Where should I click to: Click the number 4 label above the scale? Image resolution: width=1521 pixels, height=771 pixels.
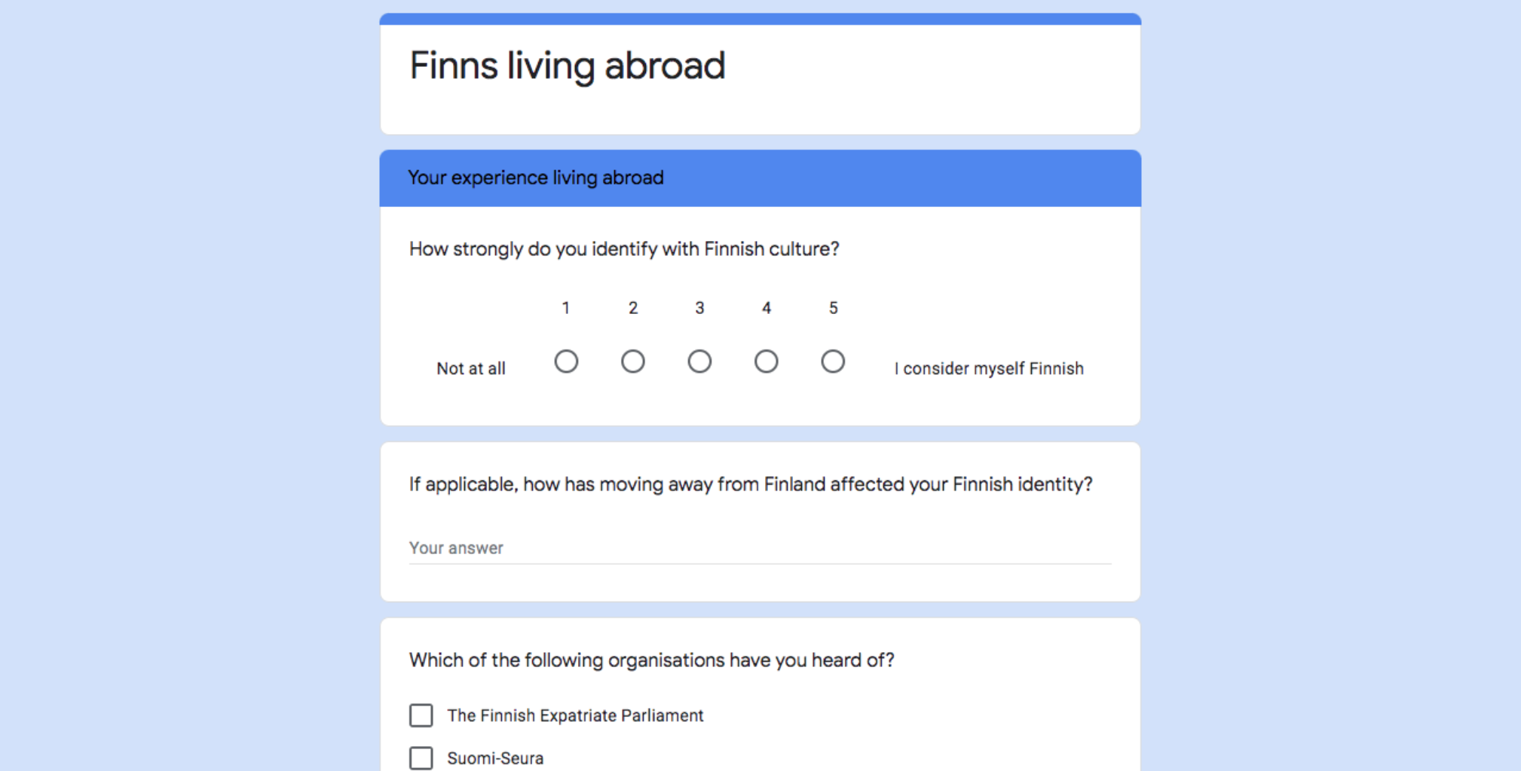click(x=766, y=308)
